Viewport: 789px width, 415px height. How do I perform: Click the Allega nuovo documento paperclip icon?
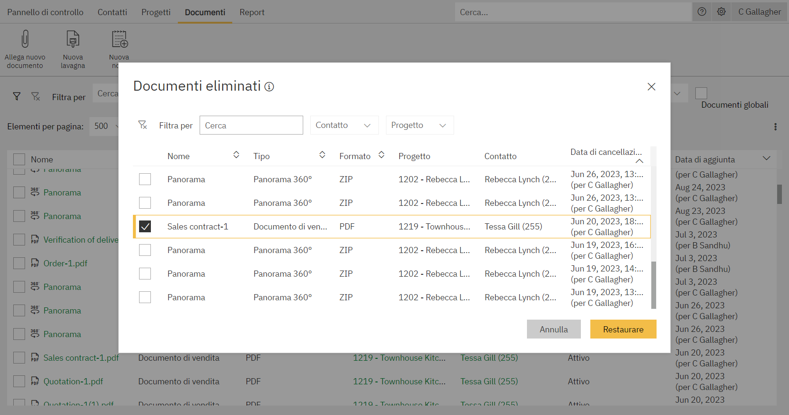pyautogui.click(x=25, y=39)
